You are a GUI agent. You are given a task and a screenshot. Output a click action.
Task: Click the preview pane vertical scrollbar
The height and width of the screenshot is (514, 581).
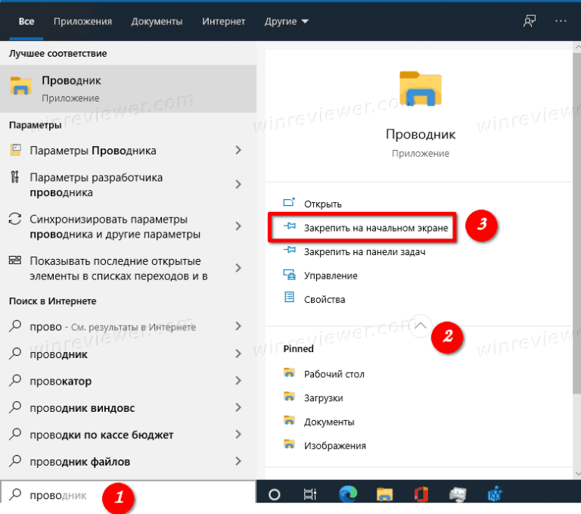coord(577,223)
